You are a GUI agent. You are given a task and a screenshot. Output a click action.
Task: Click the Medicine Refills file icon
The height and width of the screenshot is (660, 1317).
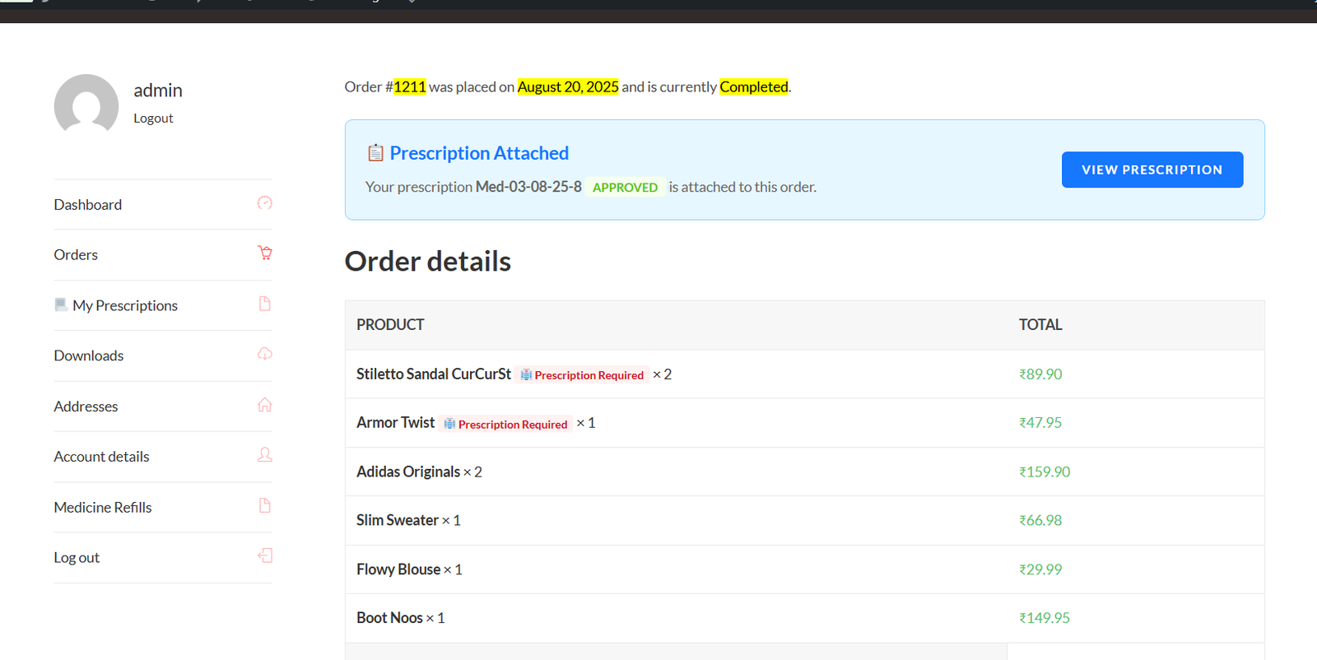pos(264,505)
